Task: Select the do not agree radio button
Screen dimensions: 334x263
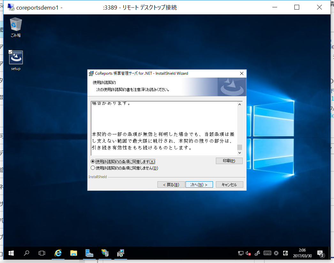Action: click(93, 168)
